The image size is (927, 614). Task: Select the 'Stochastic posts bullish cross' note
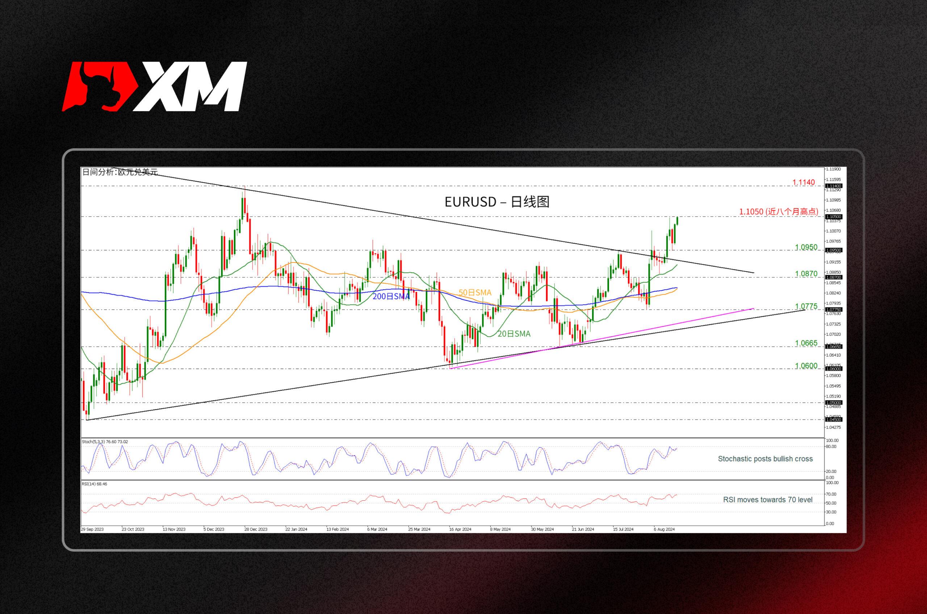pyautogui.click(x=765, y=459)
